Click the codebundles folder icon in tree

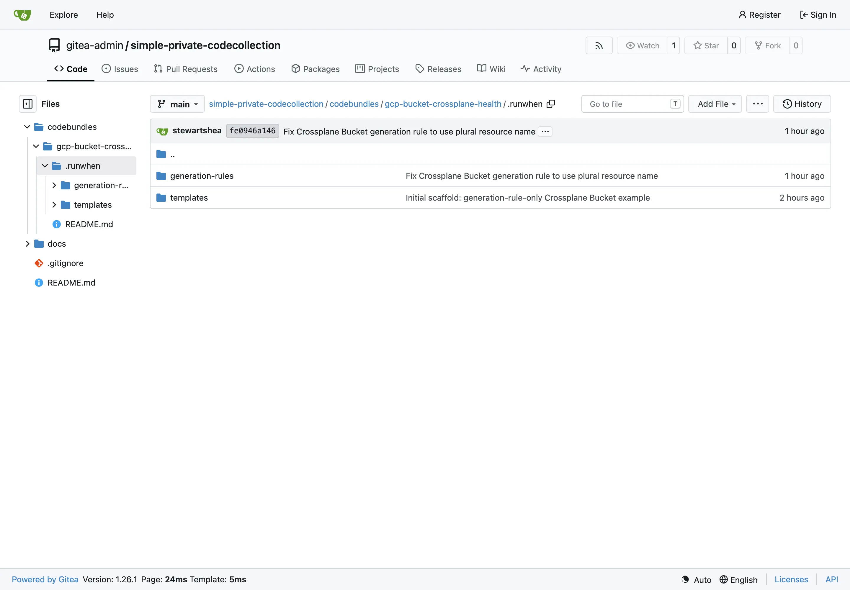pyautogui.click(x=39, y=127)
